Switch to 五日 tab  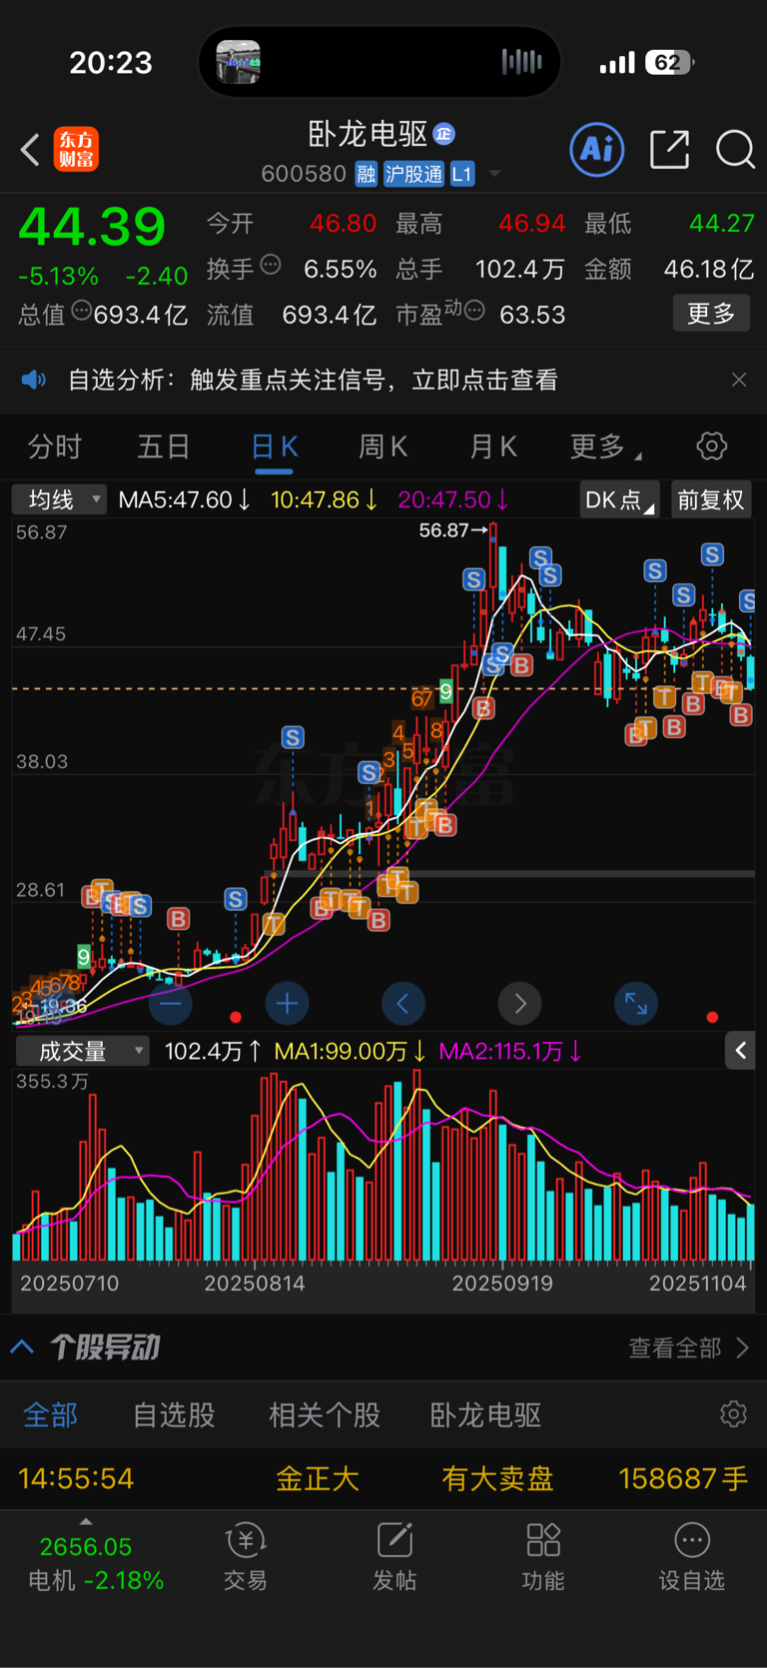163,446
